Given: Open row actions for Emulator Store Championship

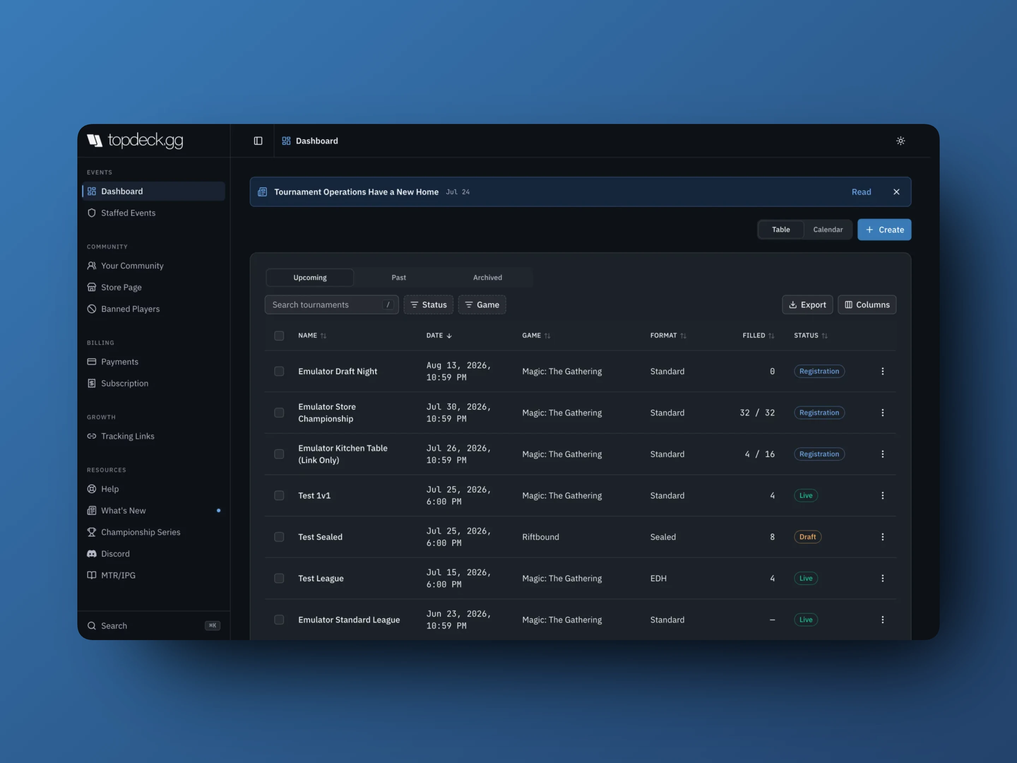Looking at the screenshot, I should (882, 413).
